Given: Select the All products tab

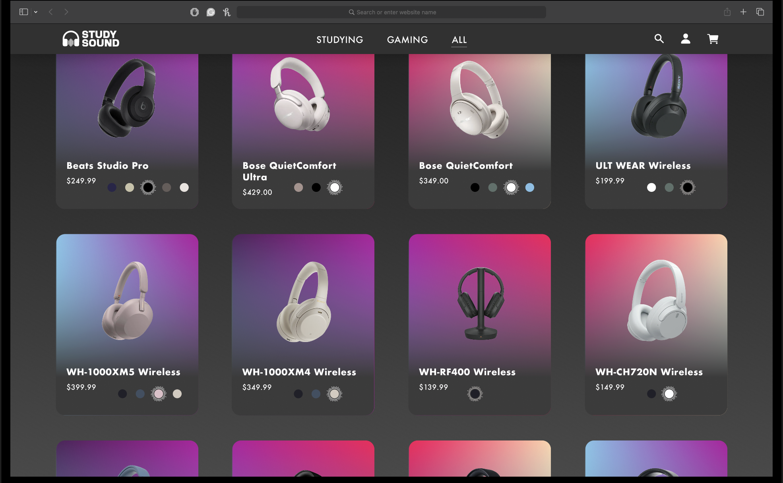Looking at the screenshot, I should [x=459, y=40].
